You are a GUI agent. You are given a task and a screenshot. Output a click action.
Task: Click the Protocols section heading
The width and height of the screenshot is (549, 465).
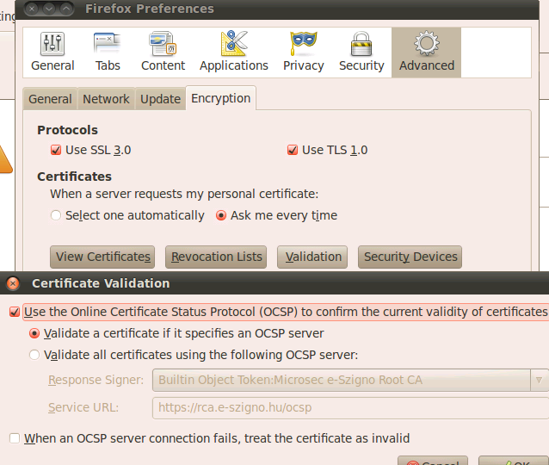tap(68, 130)
